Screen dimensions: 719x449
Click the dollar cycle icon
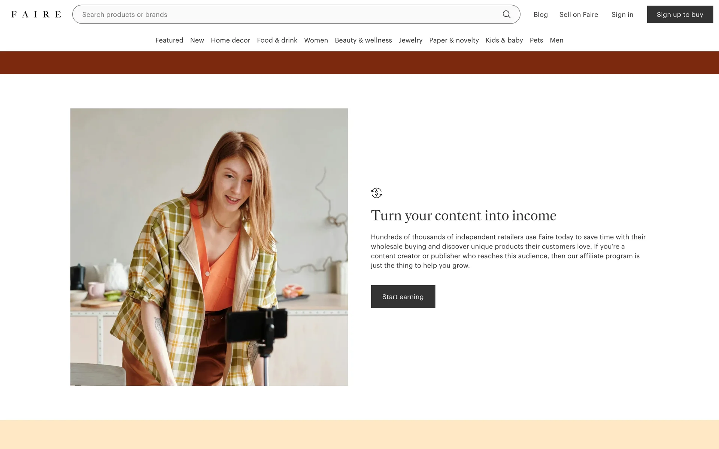click(x=376, y=193)
